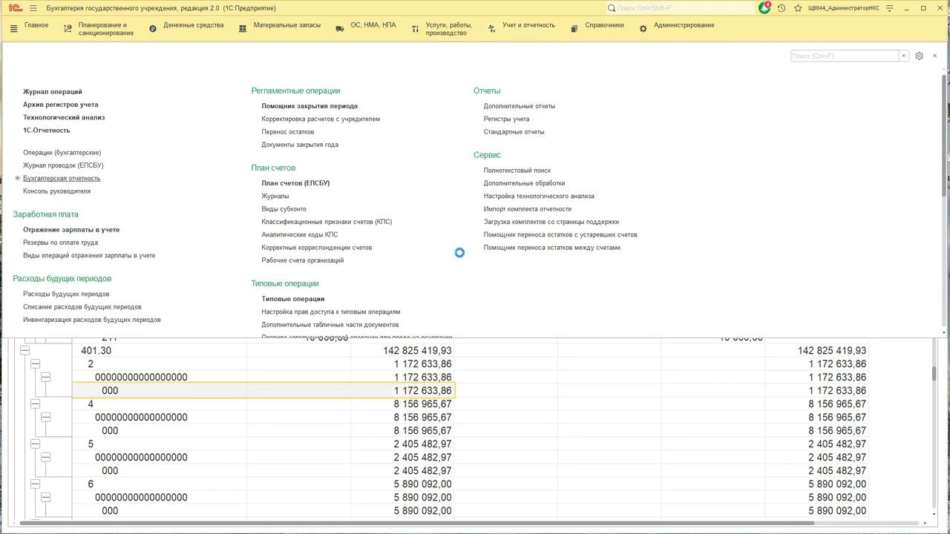Click the 1C logo icon
Viewport: 950px width, 534px height.
15,8
